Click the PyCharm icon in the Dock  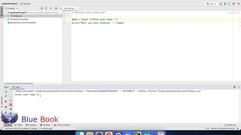(137, 133)
